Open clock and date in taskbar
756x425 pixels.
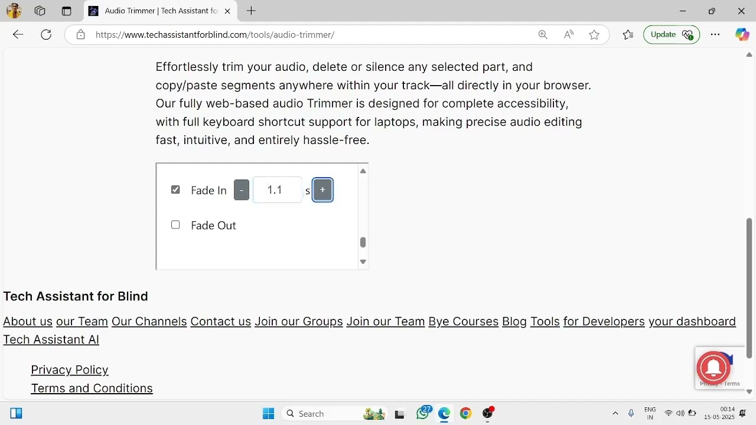click(x=719, y=413)
